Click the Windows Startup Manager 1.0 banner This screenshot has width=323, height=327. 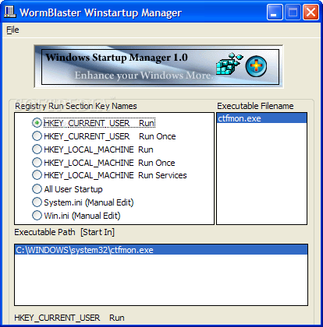pos(158,67)
